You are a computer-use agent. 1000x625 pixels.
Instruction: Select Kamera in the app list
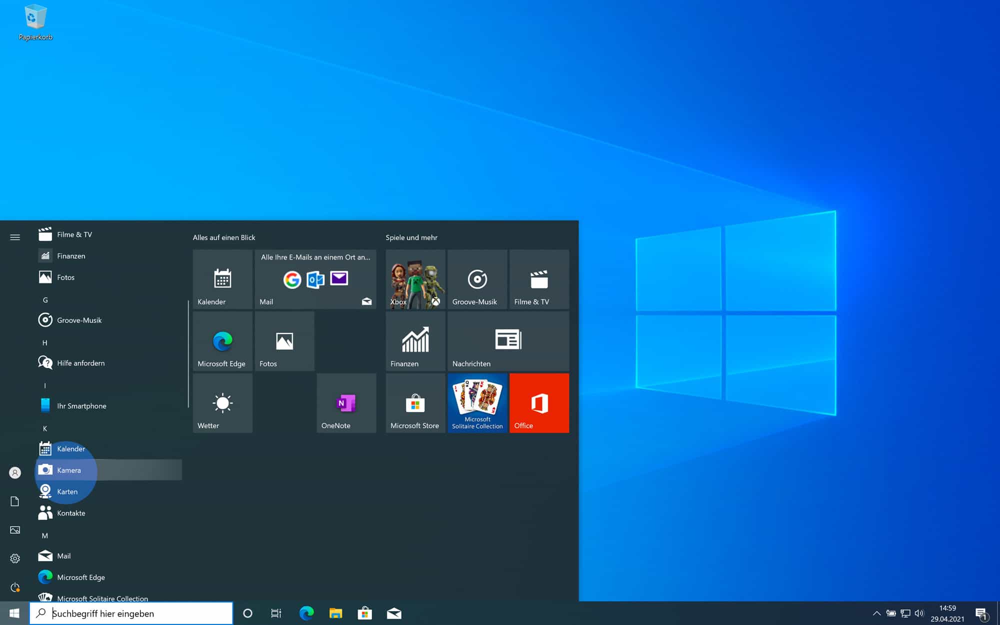click(x=68, y=470)
